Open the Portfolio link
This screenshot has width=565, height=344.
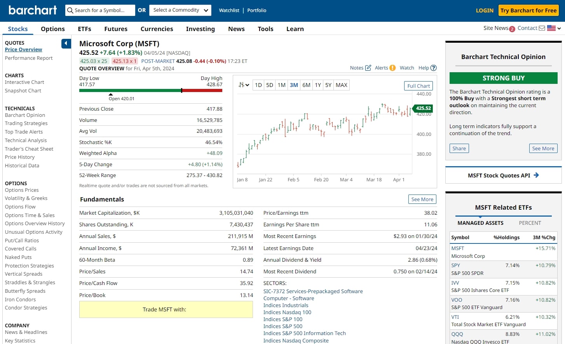tap(257, 10)
